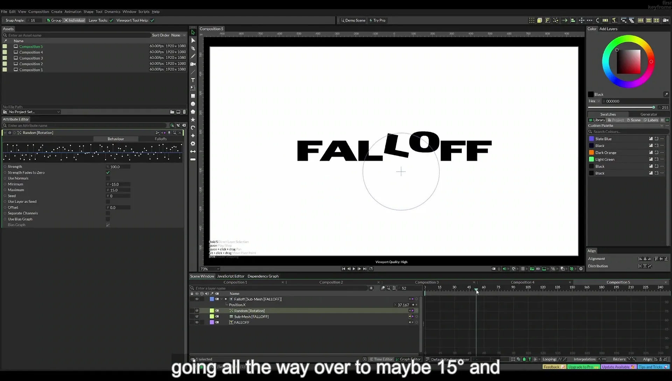
Task: Open the viewport zoom 73% dropdown
Action: [210, 269]
